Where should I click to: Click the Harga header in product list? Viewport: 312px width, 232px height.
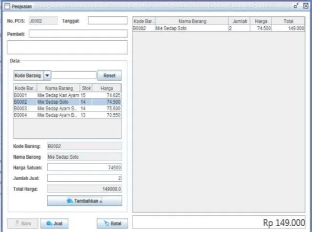107,88
